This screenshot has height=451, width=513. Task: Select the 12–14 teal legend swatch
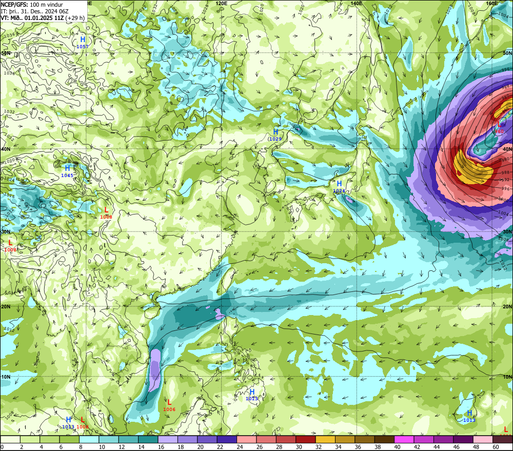[x=128, y=439]
